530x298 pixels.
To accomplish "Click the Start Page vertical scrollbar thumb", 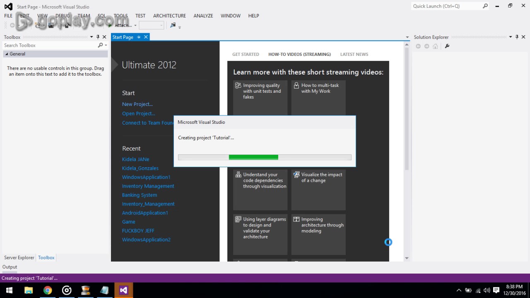I will tap(407, 110).
